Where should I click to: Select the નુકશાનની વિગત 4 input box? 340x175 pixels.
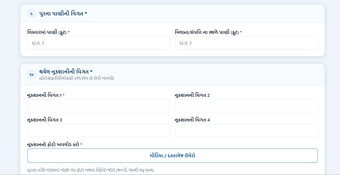click(x=246, y=130)
